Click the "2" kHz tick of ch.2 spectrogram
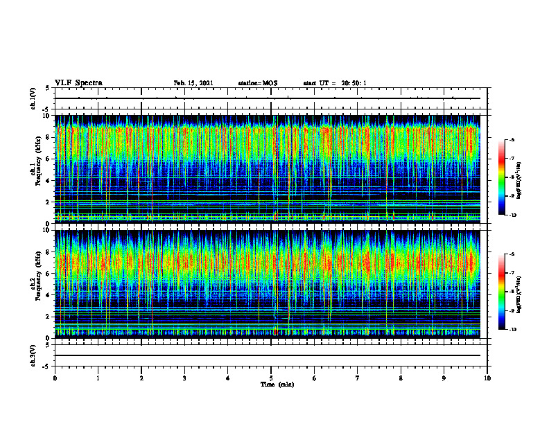Viewport: 549px width, 424px height. [x=48, y=317]
